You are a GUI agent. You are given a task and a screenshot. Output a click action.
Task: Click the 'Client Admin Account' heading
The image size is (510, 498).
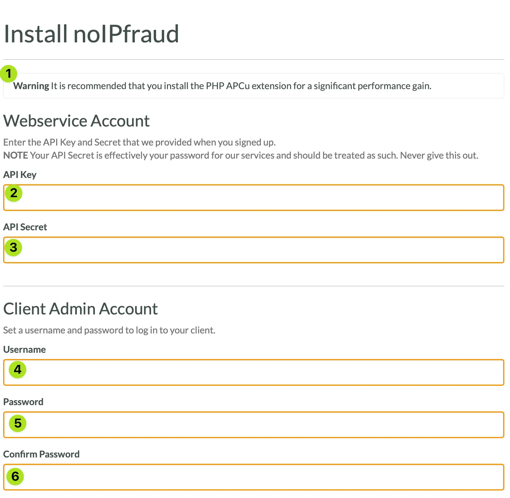81,309
